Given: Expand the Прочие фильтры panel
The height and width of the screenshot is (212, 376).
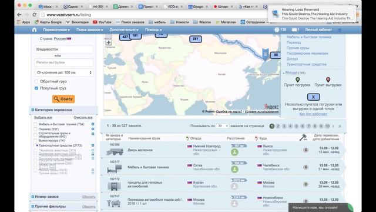Looking at the screenshot, I should pyautogui.click(x=33, y=207).
